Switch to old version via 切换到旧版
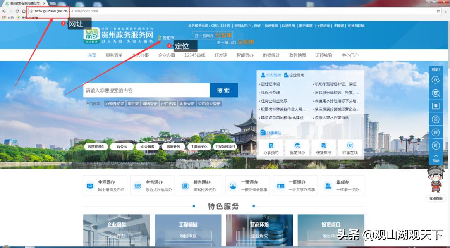The image size is (450, 248). [356, 26]
